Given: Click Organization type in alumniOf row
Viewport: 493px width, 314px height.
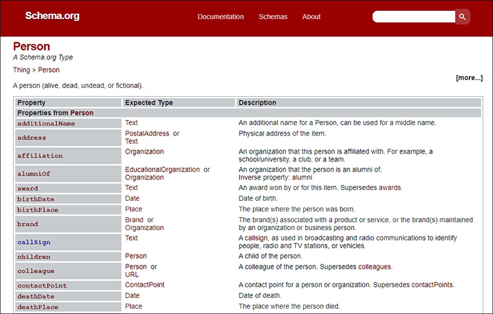Looking at the screenshot, I should (144, 178).
